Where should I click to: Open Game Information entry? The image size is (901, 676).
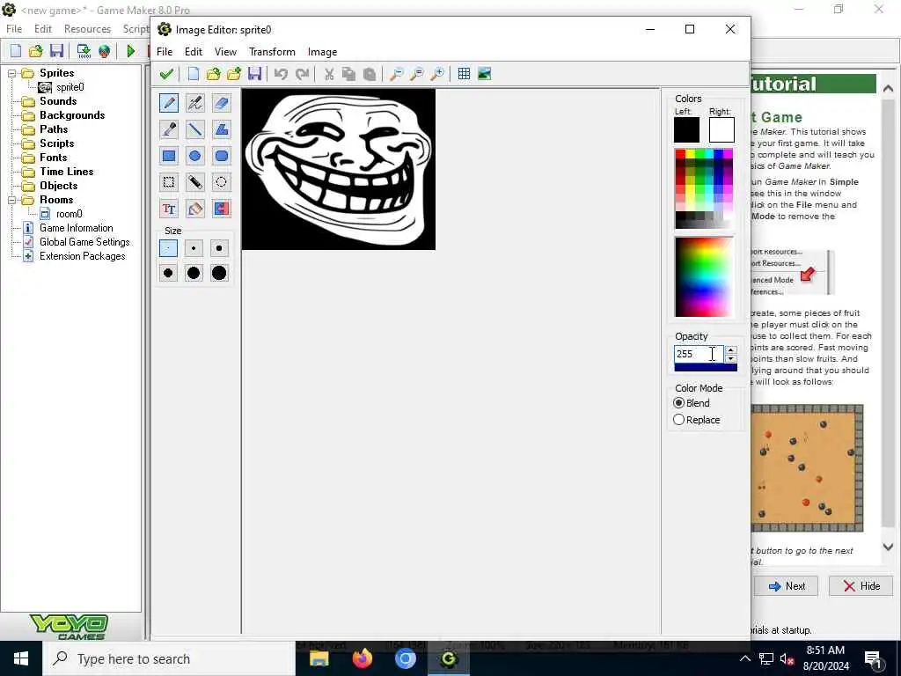coord(76,228)
